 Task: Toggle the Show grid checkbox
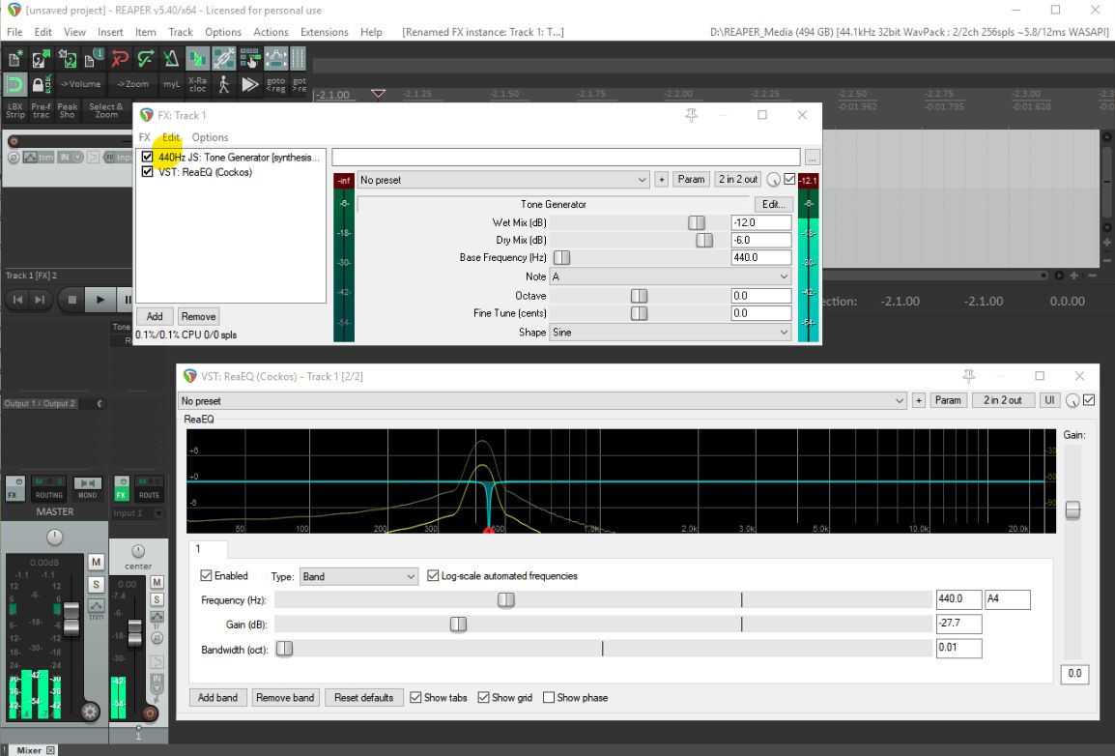pos(483,698)
